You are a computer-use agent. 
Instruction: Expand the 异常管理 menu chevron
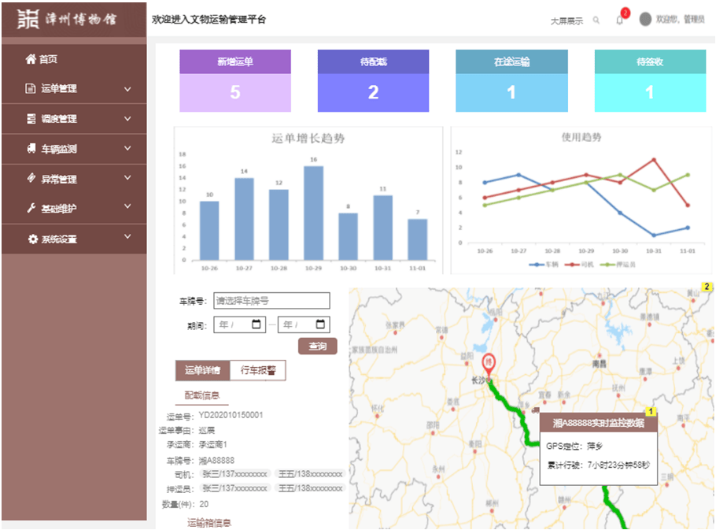[x=127, y=179]
